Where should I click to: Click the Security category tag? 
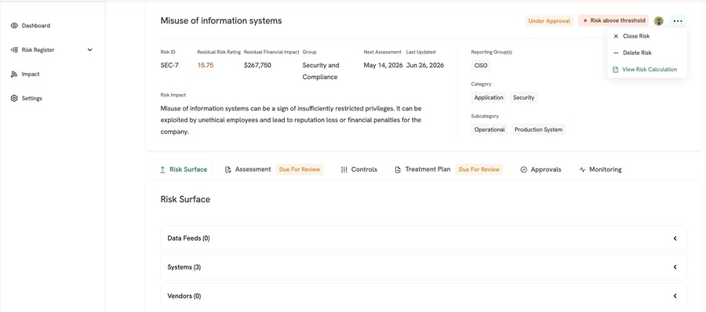(x=524, y=97)
